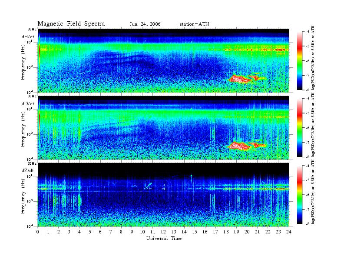Click the hour 9 tick label on time axis
Image resolution: width=344 pixels, height=266 pixels.
(x=132, y=232)
